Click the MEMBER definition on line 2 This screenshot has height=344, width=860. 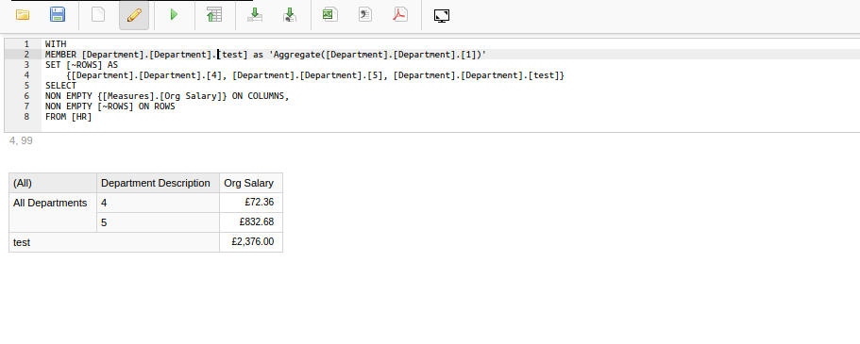pyautogui.click(x=265, y=55)
